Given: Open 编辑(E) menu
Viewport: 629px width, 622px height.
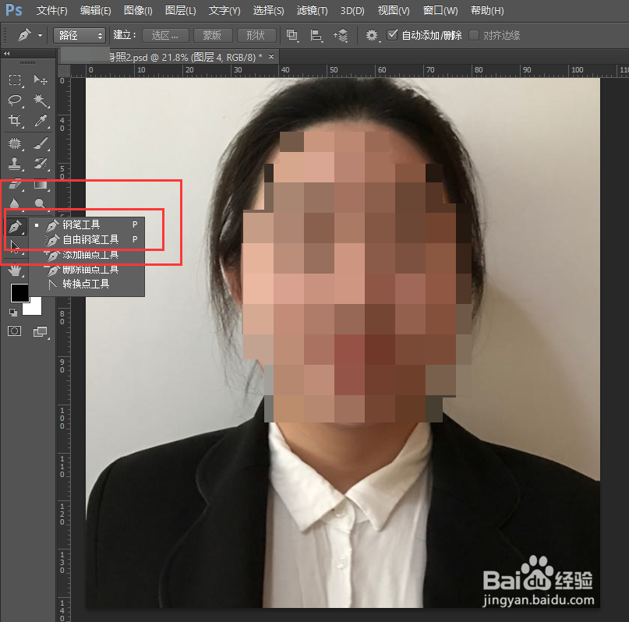Looking at the screenshot, I should pos(95,10).
